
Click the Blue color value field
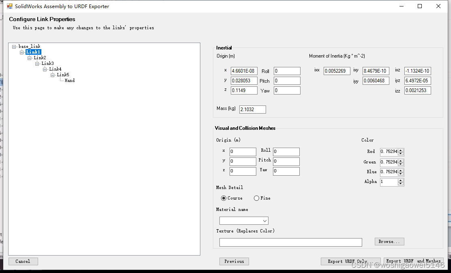click(x=389, y=172)
